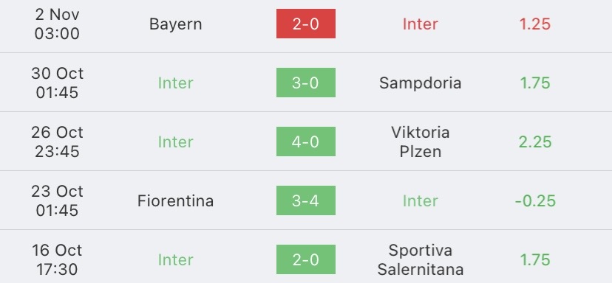Viewport: 612px width, 283px height.
Task: Open the Bayern vs Inter 2-0 score
Action: pyautogui.click(x=305, y=24)
